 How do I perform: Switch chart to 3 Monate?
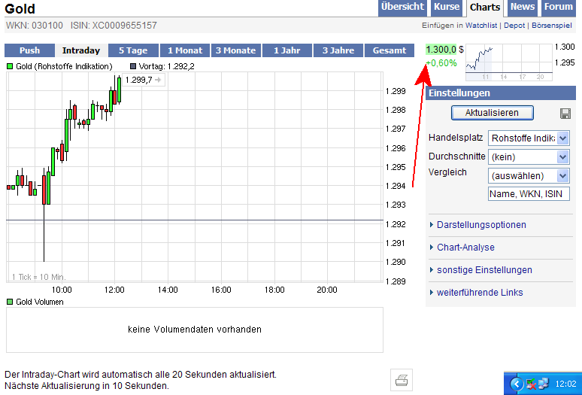[236, 50]
